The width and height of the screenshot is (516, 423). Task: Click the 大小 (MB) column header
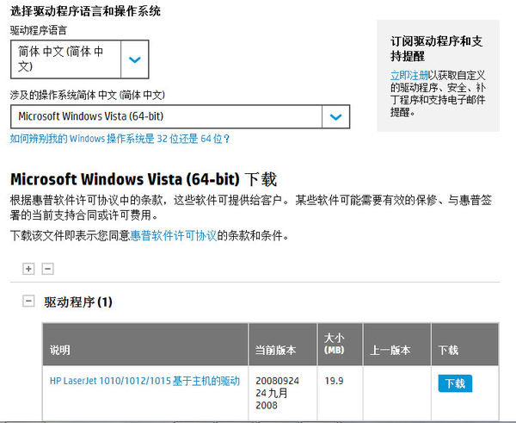(x=340, y=345)
